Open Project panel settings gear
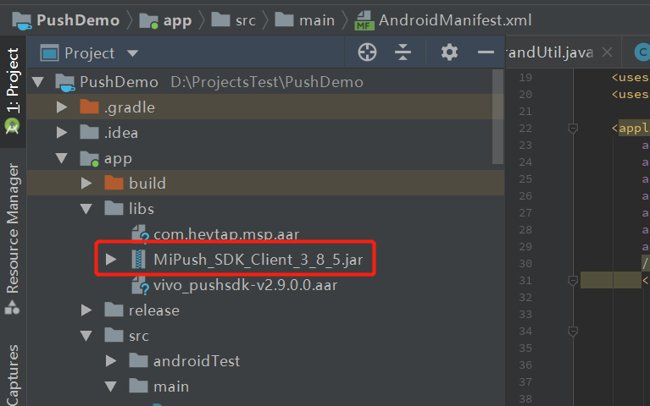The height and width of the screenshot is (406, 650). click(x=449, y=53)
